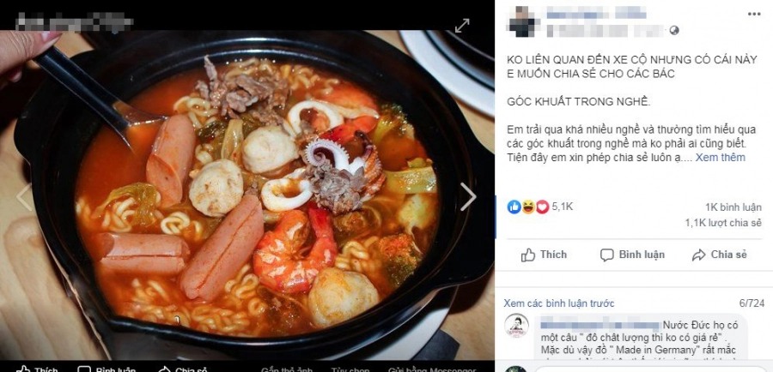Screen dimensions: 773x372
Task: Enter fullscreen with the expand arrows icon
Action: pos(462,26)
